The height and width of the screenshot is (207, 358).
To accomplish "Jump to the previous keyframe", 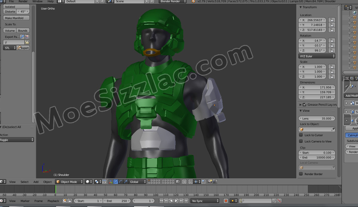I will click(x=166, y=201).
